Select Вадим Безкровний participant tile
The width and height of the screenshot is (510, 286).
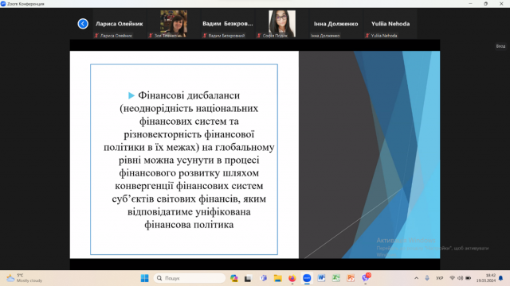click(228, 24)
